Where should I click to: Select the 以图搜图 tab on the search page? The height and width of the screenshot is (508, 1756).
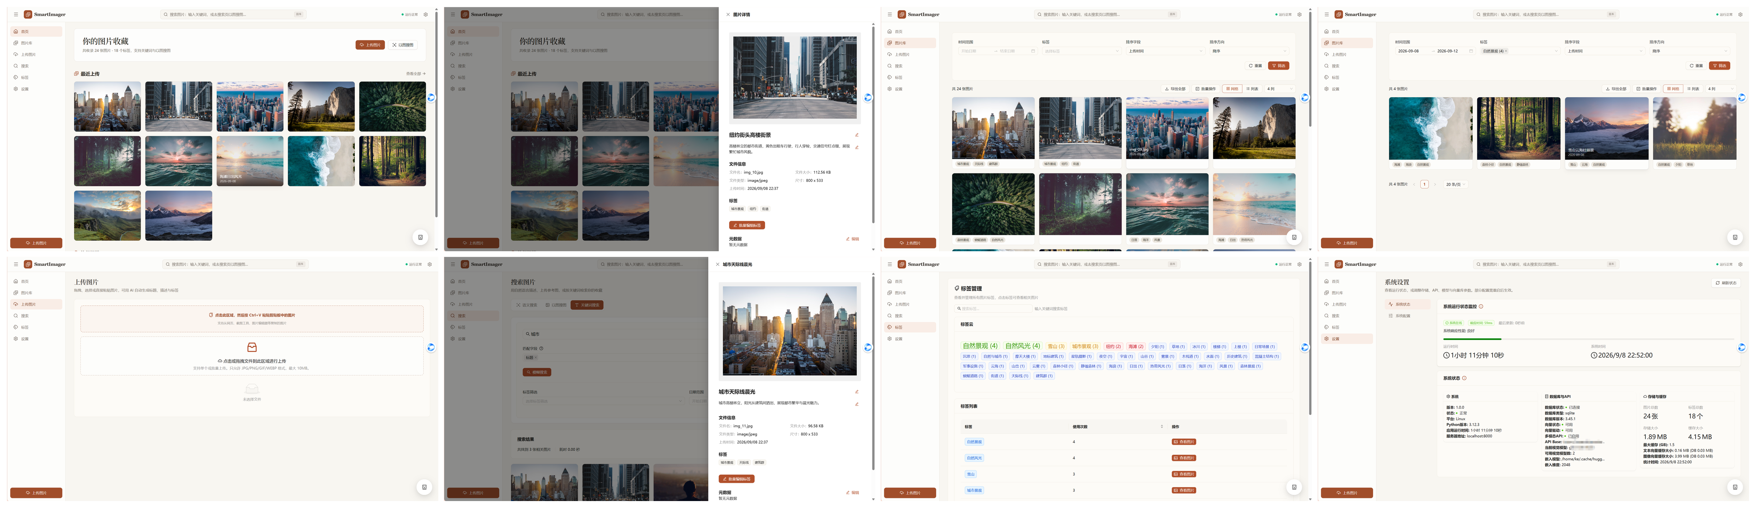[x=556, y=305]
